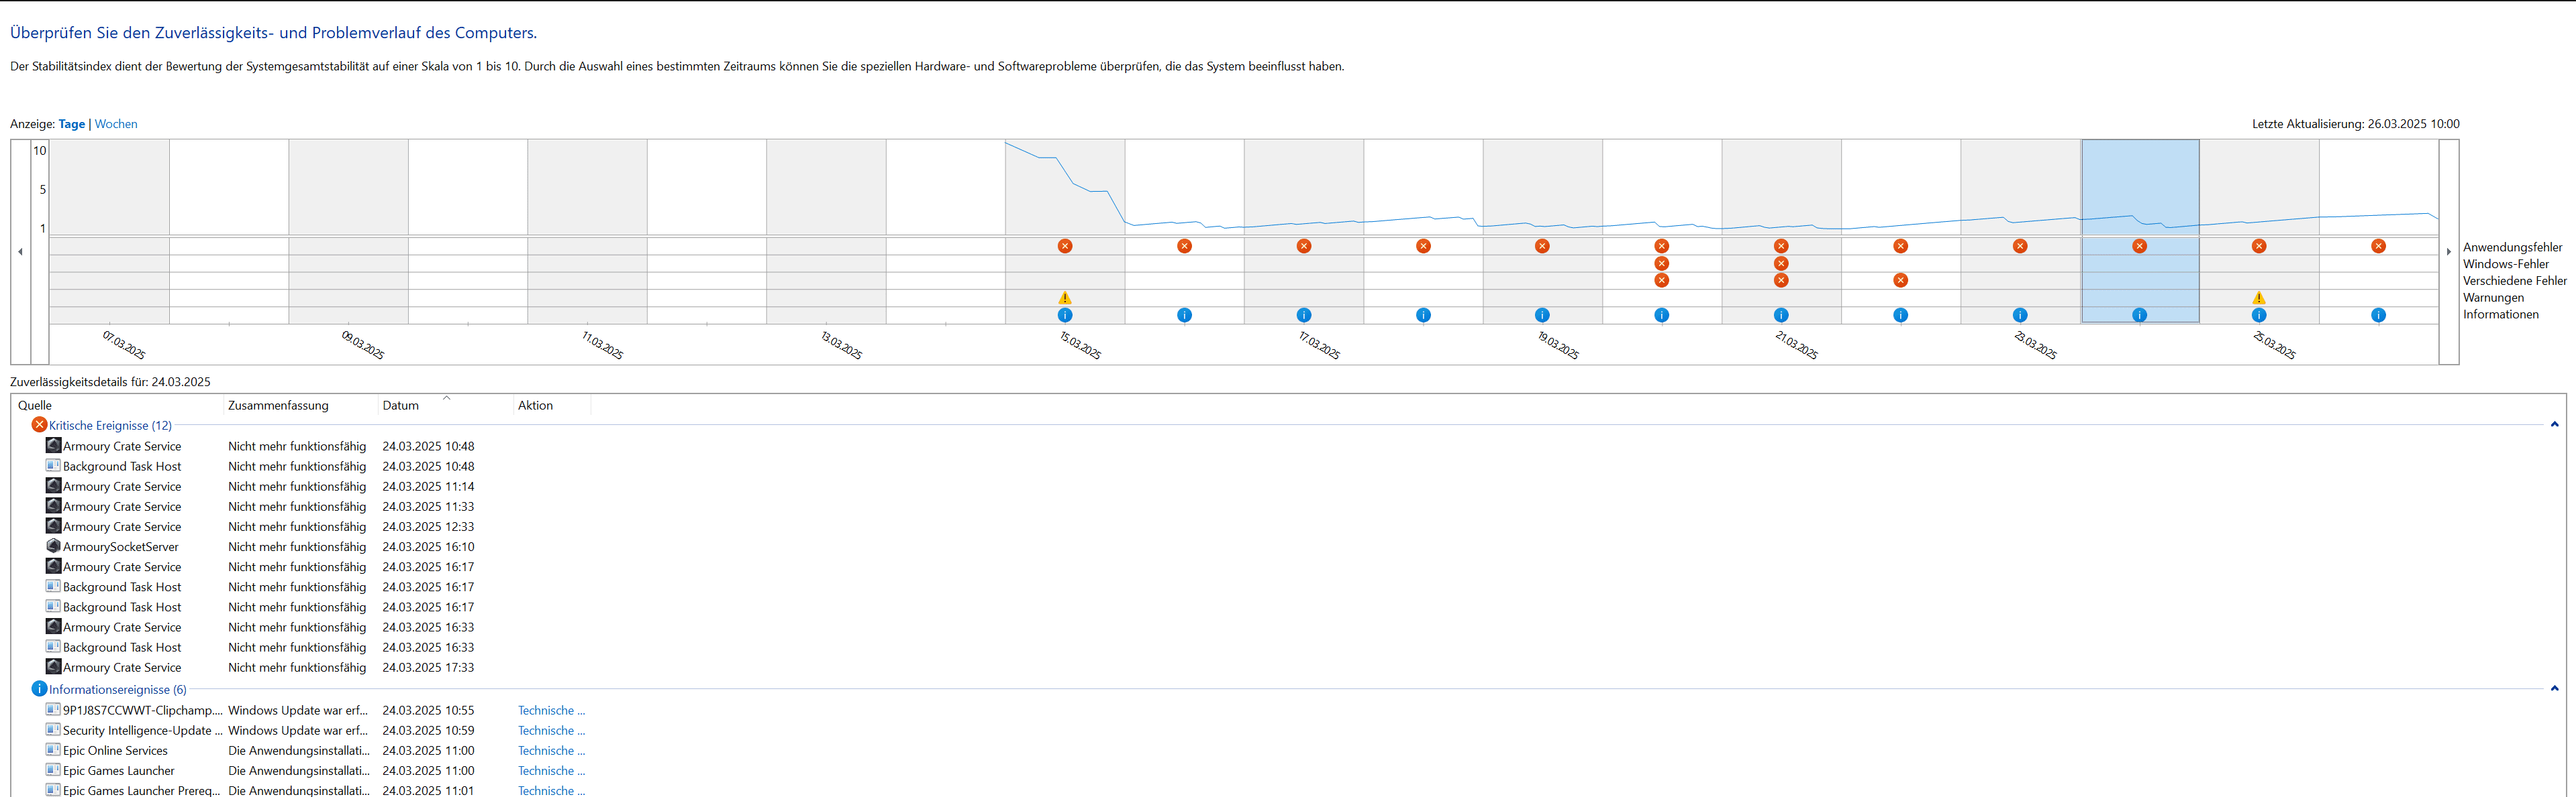Collapse the Informationsereignisse section chevron
This screenshot has height=797, width=2576.
tap(2554, 688)
